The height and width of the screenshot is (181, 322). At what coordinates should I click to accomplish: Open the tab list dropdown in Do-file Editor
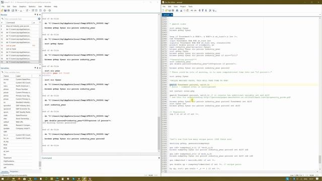pyautogui.click(x=320, y=15)
